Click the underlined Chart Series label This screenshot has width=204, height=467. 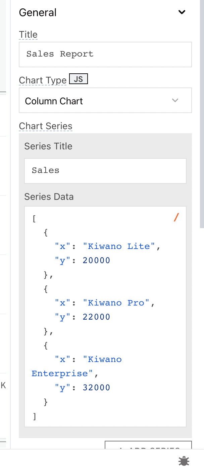[x=46, y=126]
